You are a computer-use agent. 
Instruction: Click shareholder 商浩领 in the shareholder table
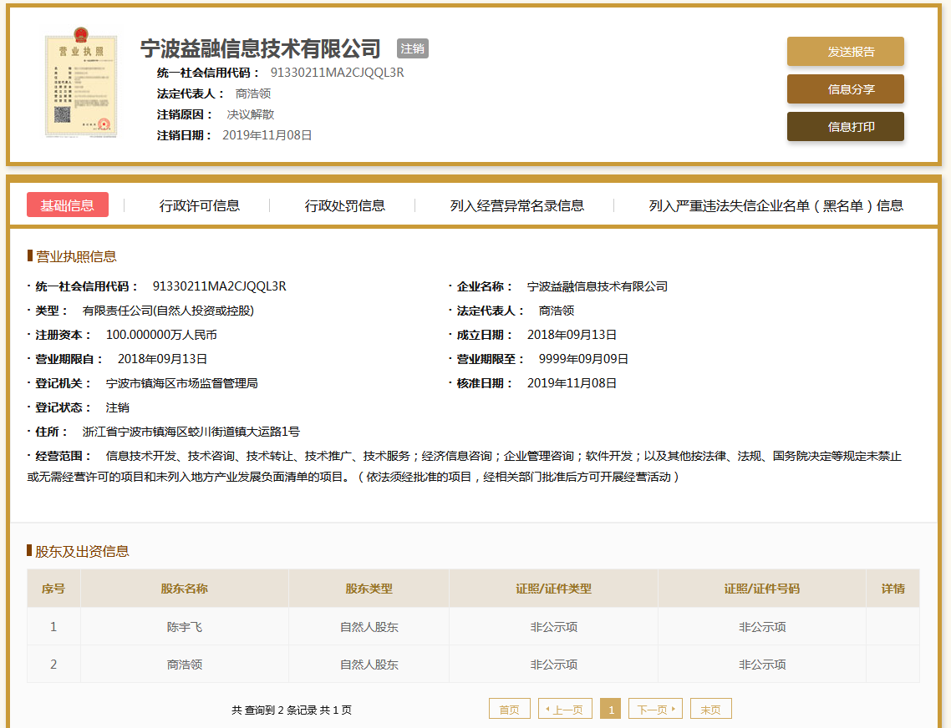point(185,665)
